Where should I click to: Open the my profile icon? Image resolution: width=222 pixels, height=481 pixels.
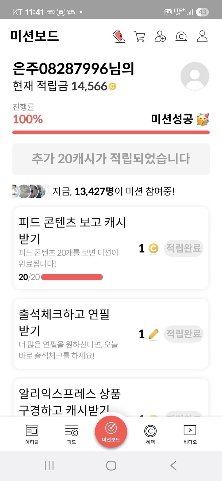coord(202,36)
